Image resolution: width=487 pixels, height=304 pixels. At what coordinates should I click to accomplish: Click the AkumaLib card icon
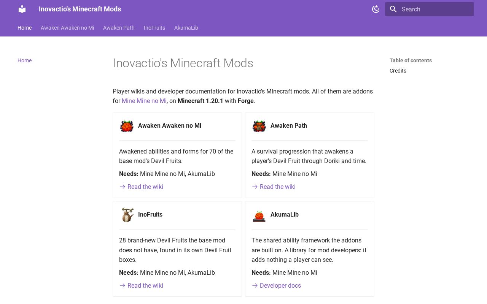[x=259, y=215]
